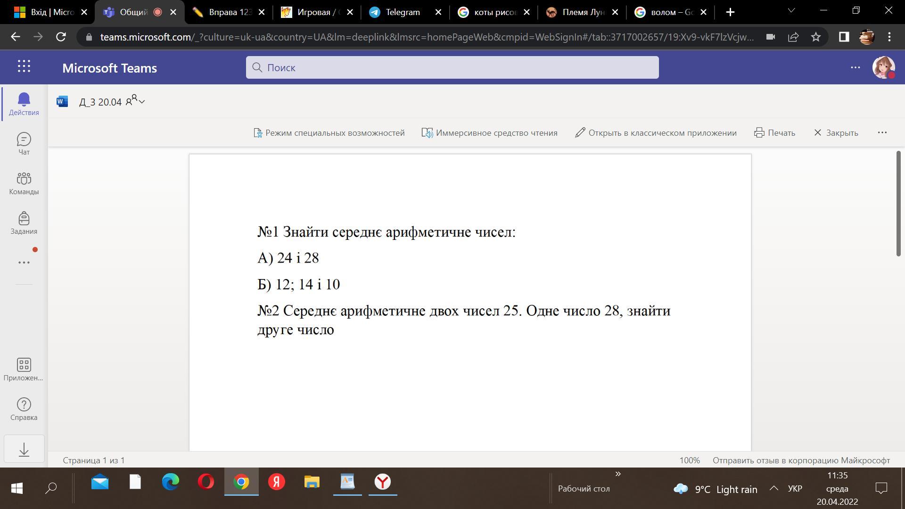Click the user profile avatar in Teams header
Image resolution: width=905 pixels, height=509 pixels.
point(883,67)
